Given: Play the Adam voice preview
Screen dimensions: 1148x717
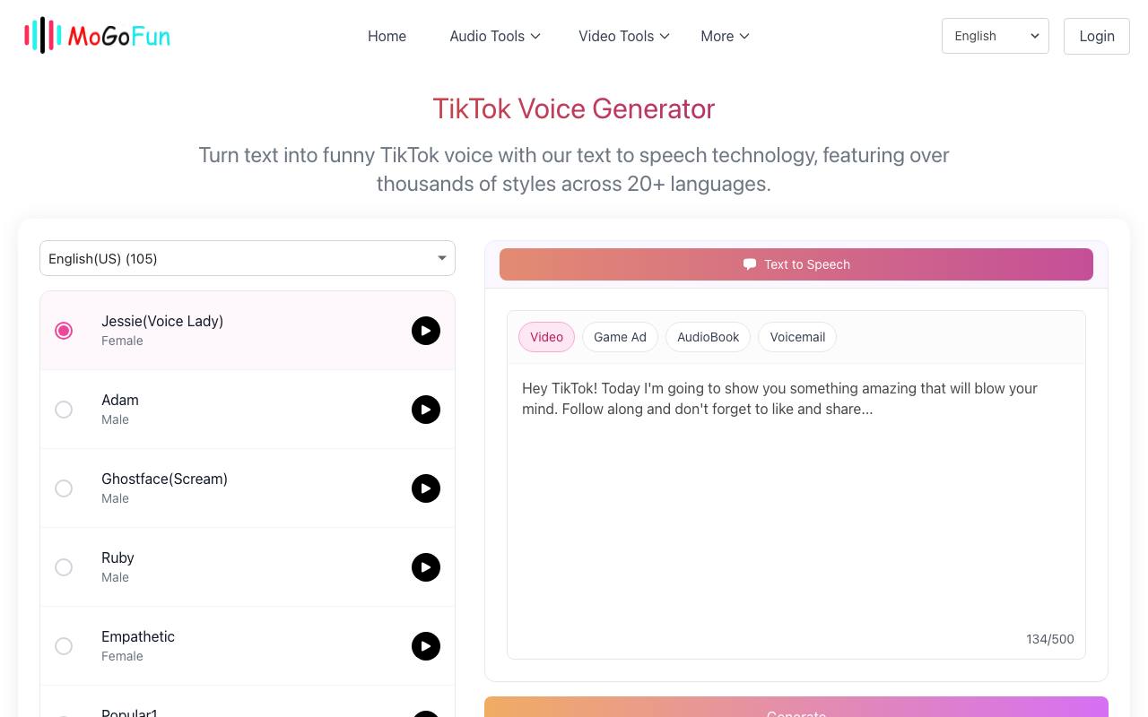Looking at the screenshot, I should coord(426,410).
